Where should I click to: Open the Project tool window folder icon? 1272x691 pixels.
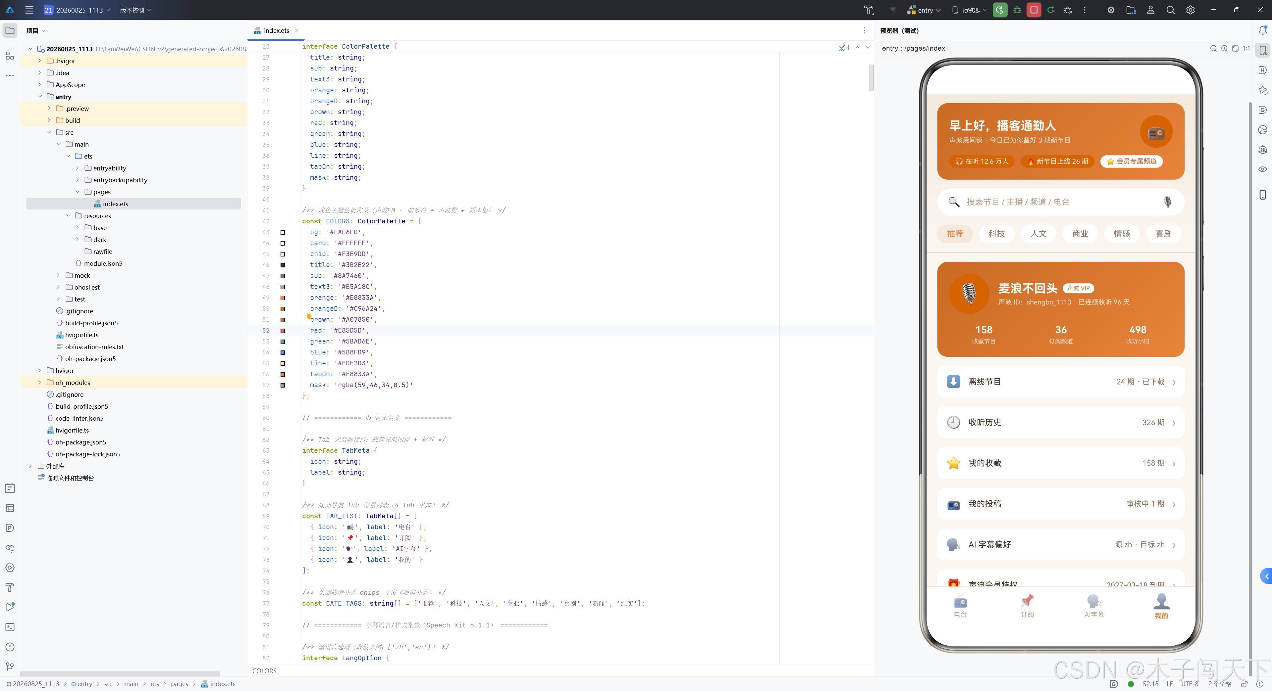[x=10, y=30]
